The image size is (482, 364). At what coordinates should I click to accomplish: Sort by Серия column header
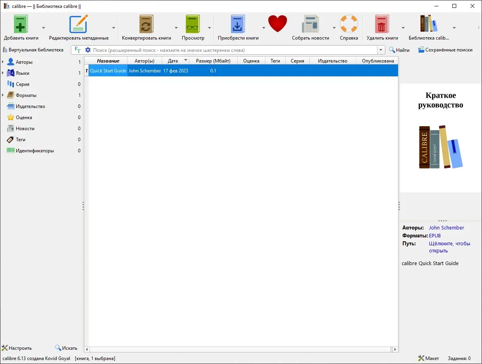pyautogui.click(x=297, y=61)
